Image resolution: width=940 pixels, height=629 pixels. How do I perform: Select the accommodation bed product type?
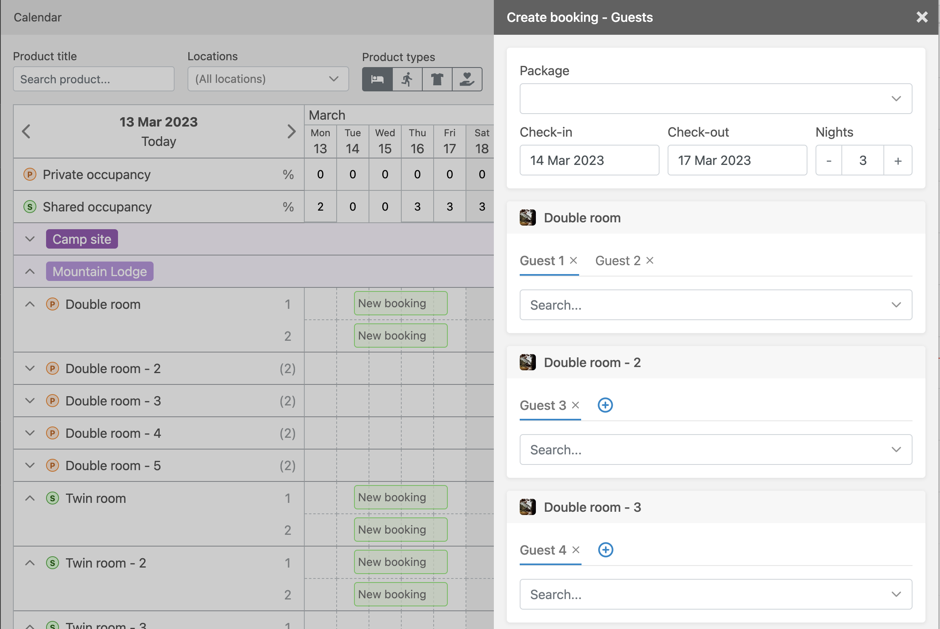[377, 79]
